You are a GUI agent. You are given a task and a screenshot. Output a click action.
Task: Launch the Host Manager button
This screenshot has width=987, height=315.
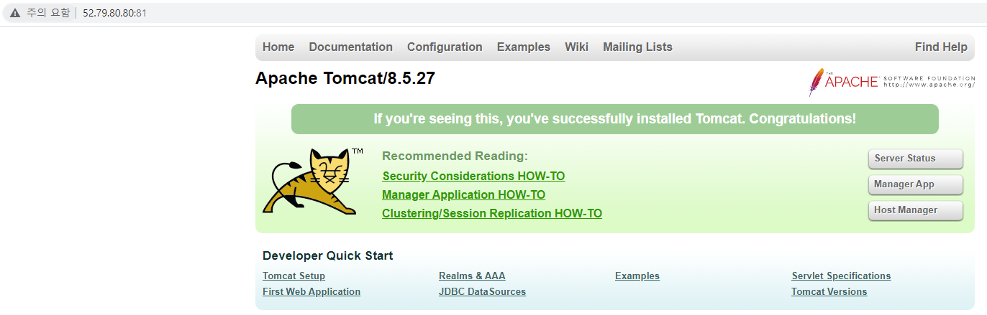pyautogui.click(x=916, y=210)
